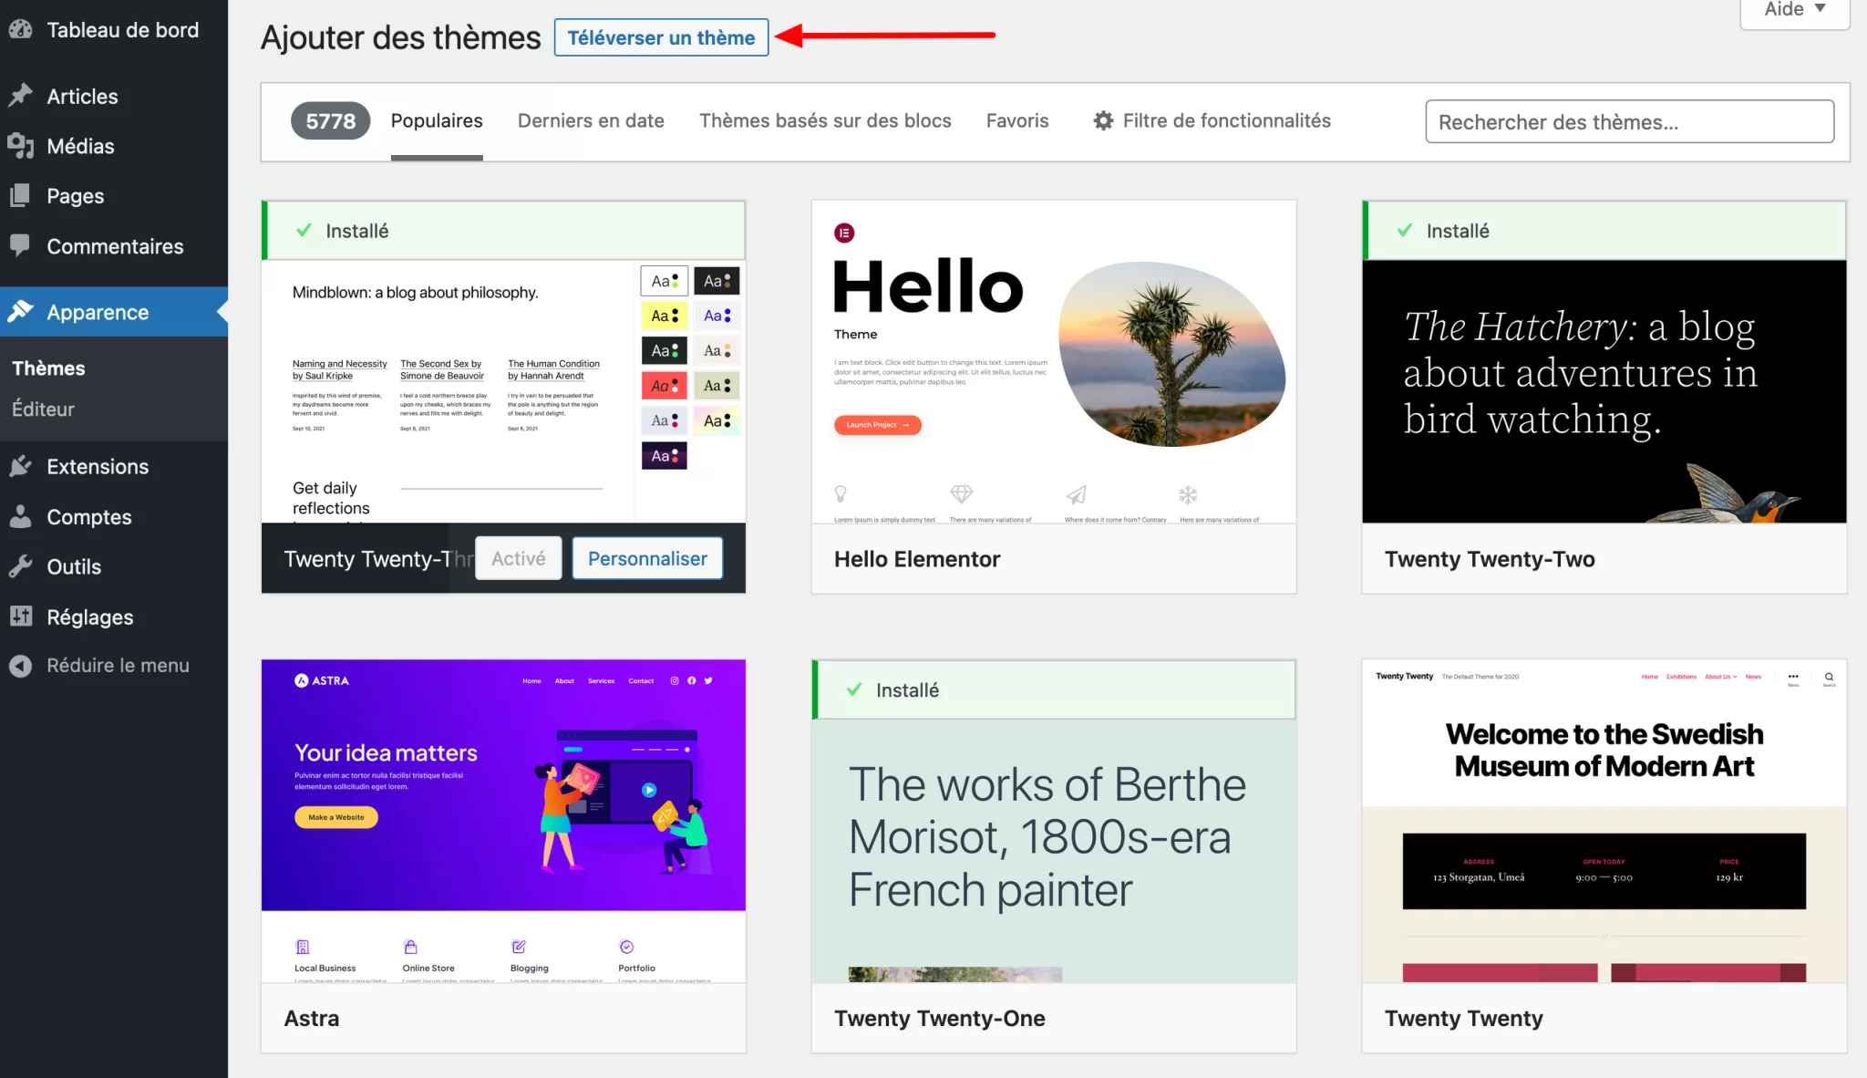
Task: Click the Réglages settings icon
Action: (x=20, y=617)
